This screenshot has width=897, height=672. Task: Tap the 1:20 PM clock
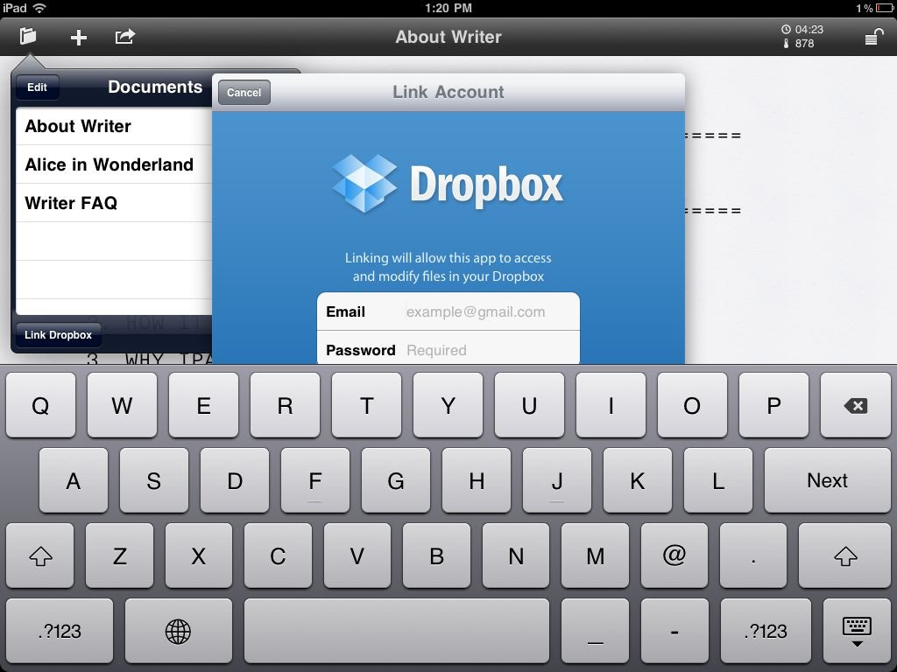coord(448,8)
